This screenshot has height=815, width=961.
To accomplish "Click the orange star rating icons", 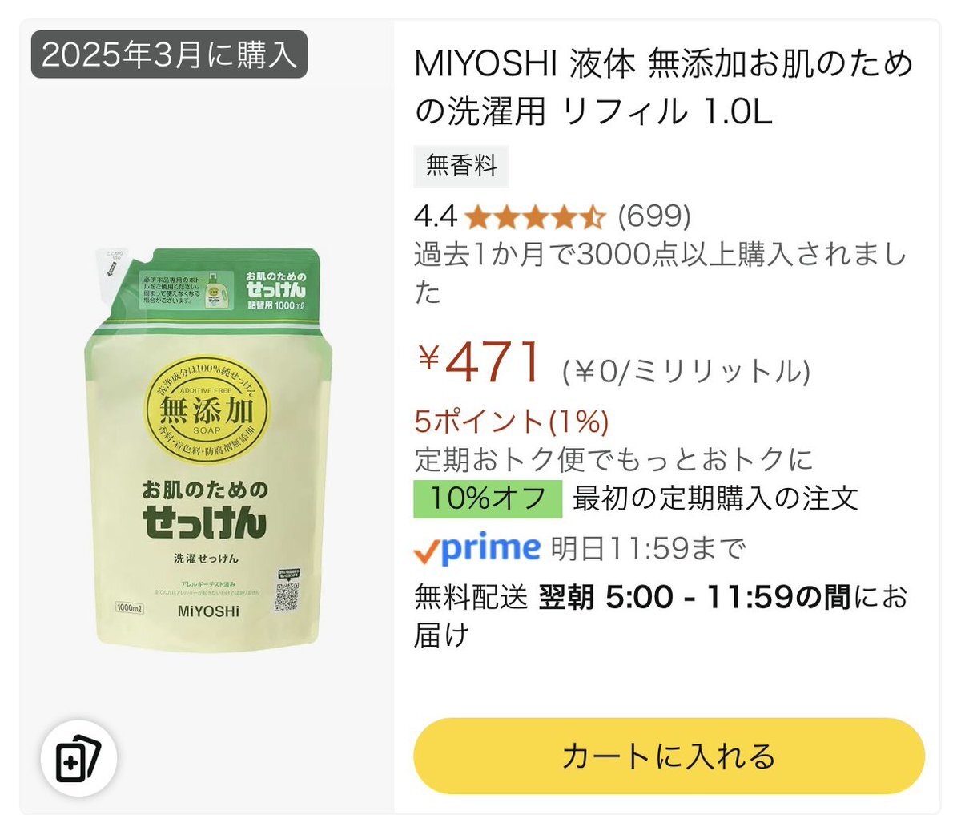I will tap(537, 216).
